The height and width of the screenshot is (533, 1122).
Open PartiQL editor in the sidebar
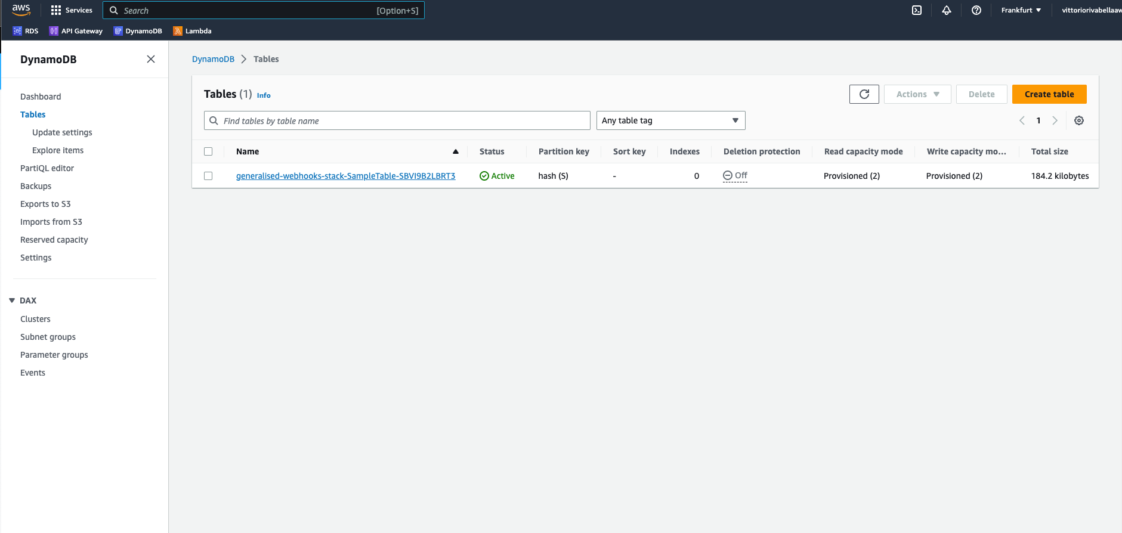[x=47, y=168]
